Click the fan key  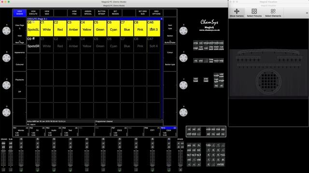[216, 86]
